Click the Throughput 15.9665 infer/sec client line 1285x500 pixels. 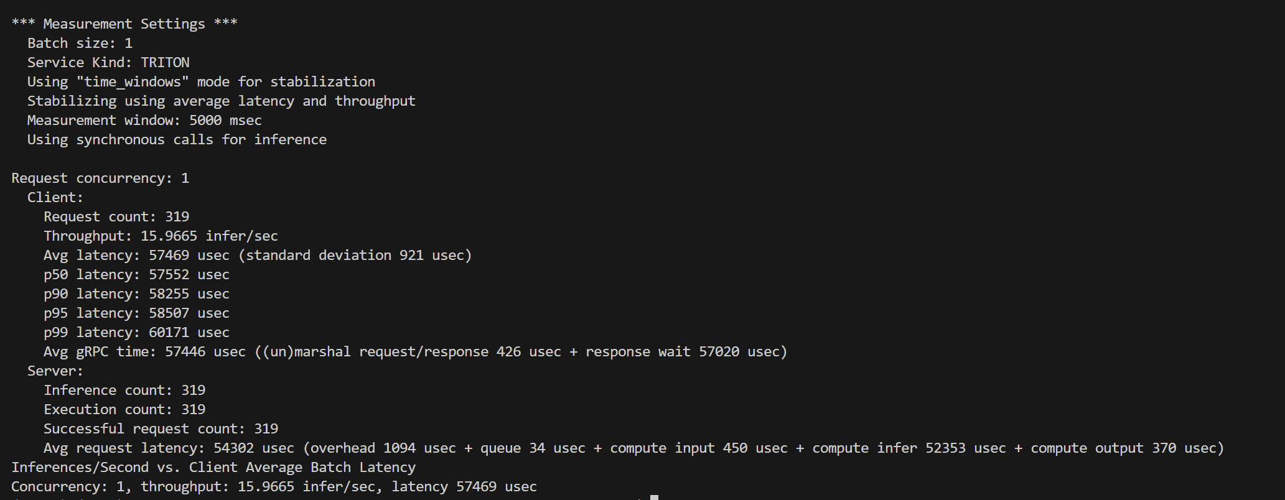tap(161, 236)
